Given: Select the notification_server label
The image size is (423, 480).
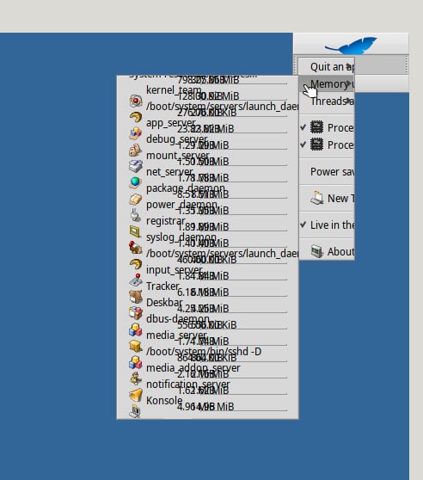Looking at the screenshot, I should [x=188, y=384].
